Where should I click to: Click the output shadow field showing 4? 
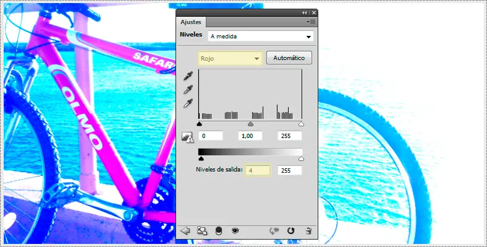click(258, 170)
